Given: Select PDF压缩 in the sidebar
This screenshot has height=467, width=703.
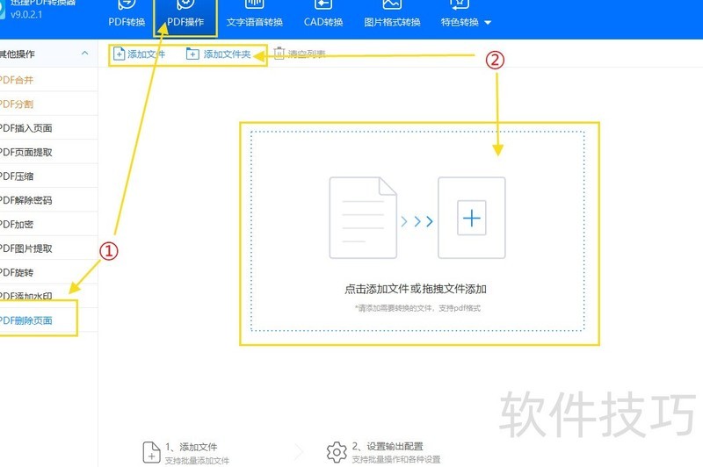Looking at the screenshot, I should (x=48, y=176).
